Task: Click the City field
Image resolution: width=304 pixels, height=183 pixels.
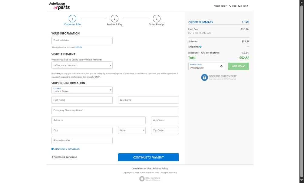Action: [x=82, y=130]
